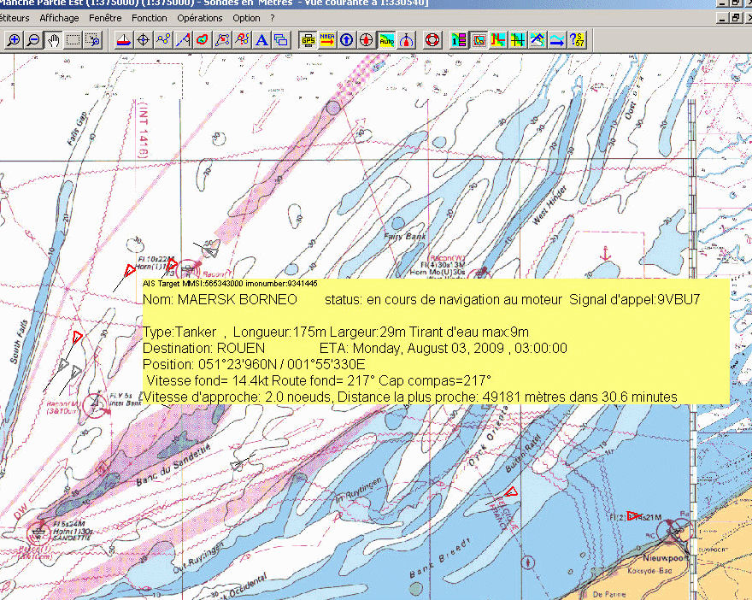Expand the Fenêtre menu

[105, 18]
